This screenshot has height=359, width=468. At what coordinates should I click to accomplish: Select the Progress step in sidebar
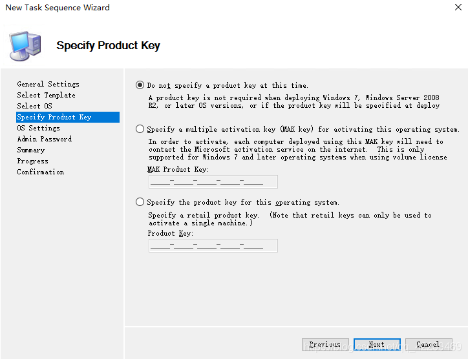point(32,161)
